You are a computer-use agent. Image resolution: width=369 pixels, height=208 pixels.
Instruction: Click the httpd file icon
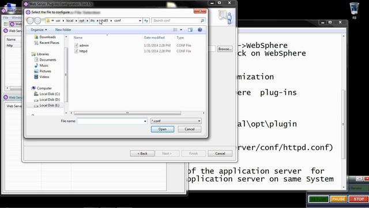pos(76,51)
